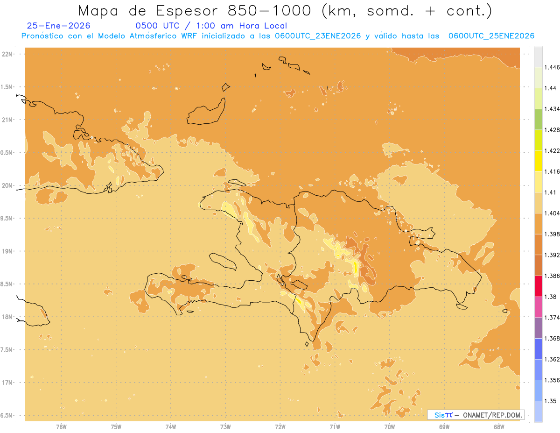Select the date label '25-Ene-2026'
560x433 pixels.
[59, 26]
